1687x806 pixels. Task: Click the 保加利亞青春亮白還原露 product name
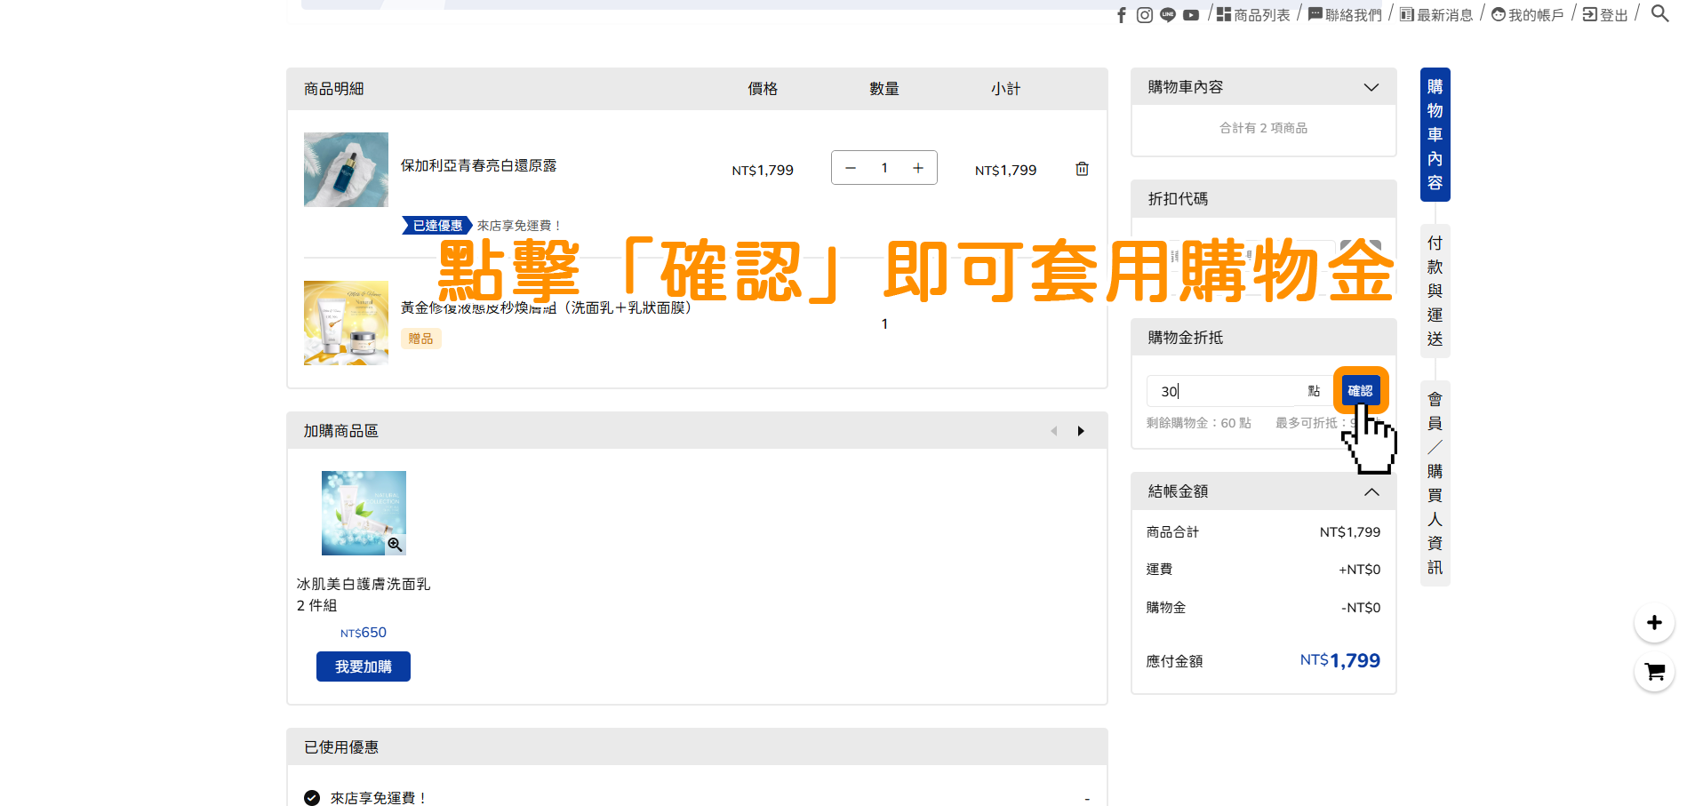[478, 165]
